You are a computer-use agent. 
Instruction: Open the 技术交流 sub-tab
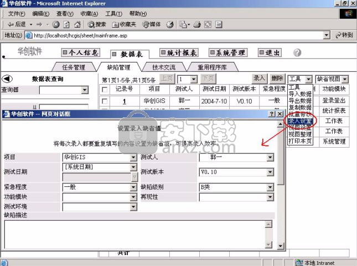point(164,67)
